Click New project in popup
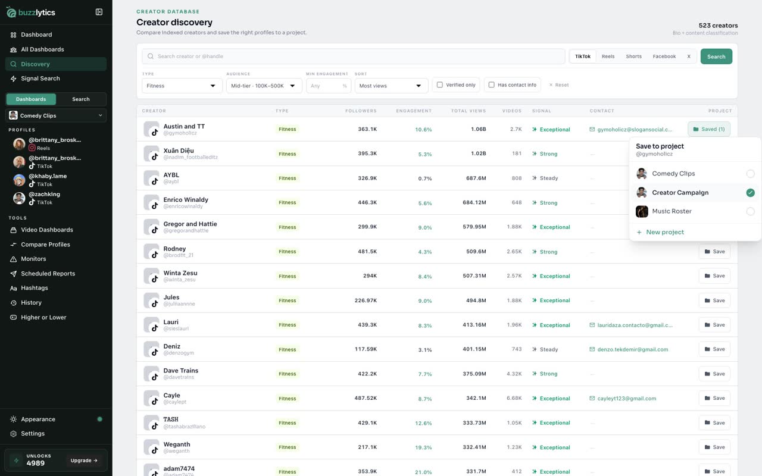Image resolution: width=762 pixels, height=476 pixels. point(661,232)
